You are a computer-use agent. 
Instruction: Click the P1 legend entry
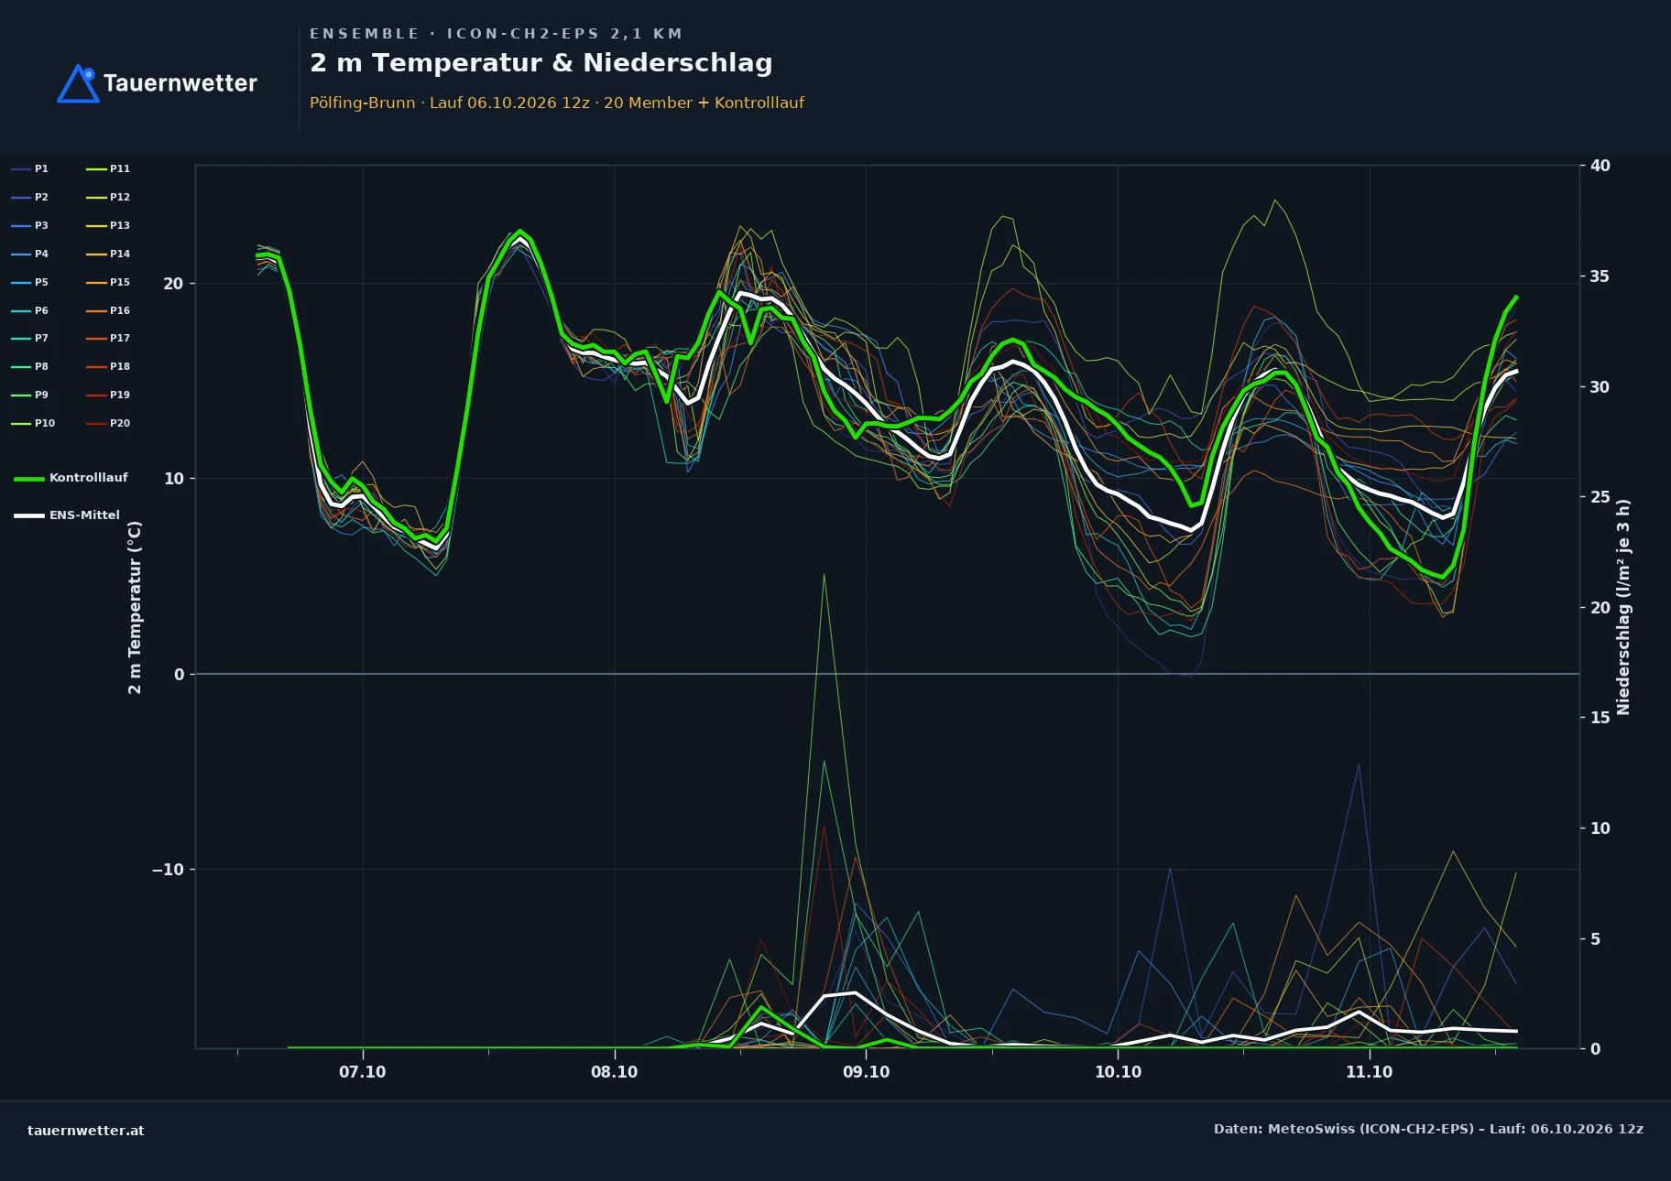pyautogui.click(x=30, y=169)
